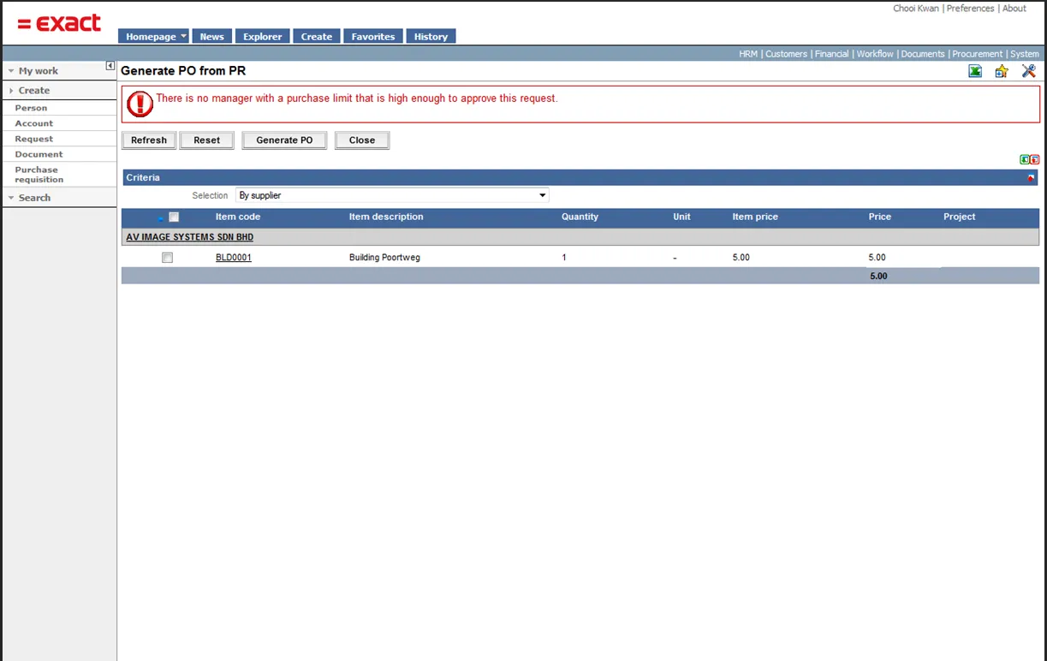Click the green expand all sections icon
Screen dimensions: 1047x661
point(1025,159)
